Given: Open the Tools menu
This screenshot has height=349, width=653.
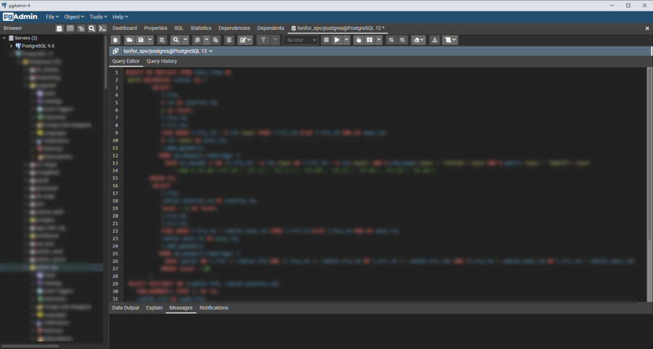Looking at the screenshot, I should tap(98, 16).
